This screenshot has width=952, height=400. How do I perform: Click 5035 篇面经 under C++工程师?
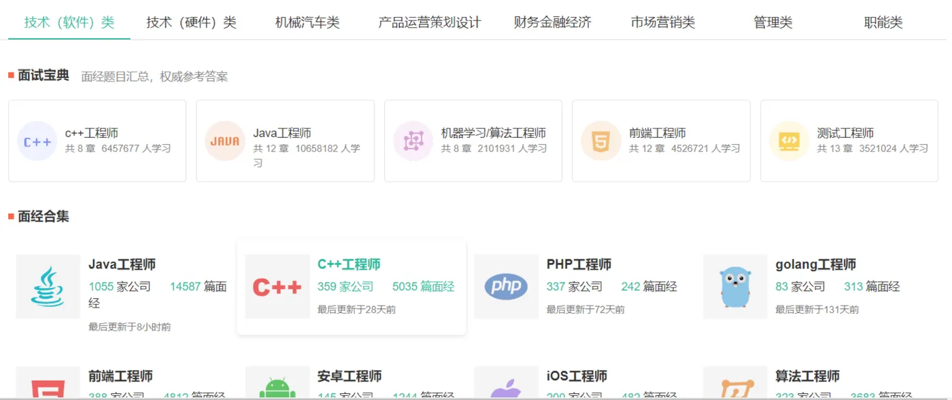[423, 287]
